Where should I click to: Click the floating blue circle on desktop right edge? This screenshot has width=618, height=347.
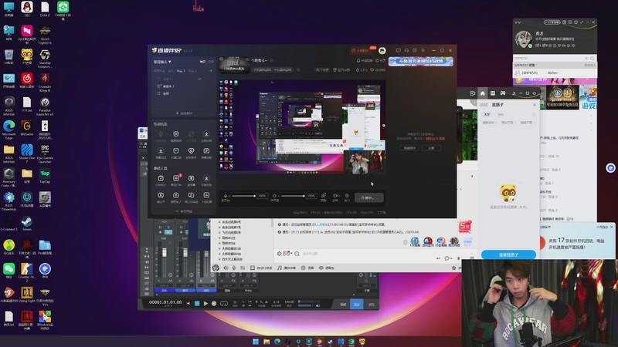tap(610, 168)
